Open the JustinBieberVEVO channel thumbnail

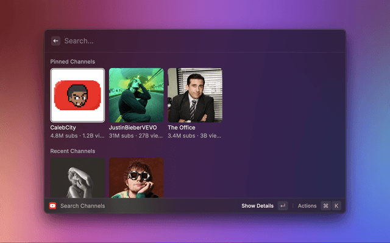coord(136,95)
